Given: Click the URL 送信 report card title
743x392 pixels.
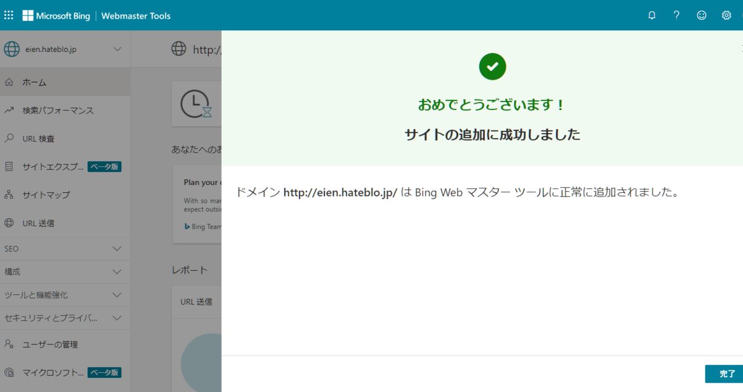Looking at the screenshot, I should [196, 302].
